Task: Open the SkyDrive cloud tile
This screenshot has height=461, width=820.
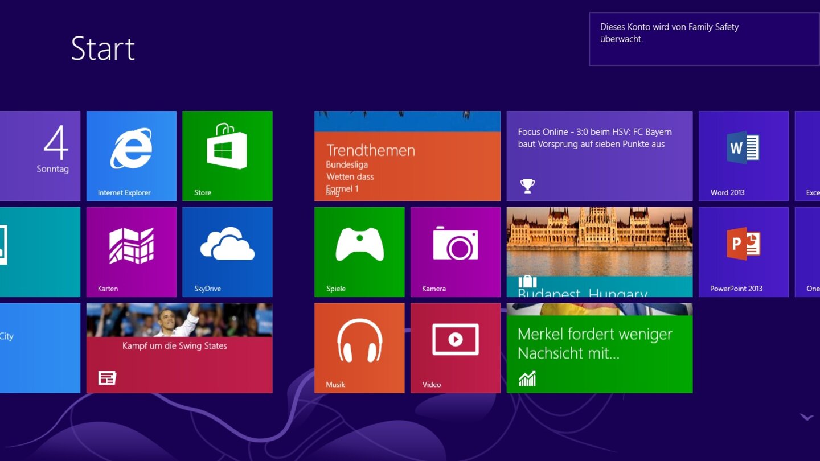Action: click(227, 252)
